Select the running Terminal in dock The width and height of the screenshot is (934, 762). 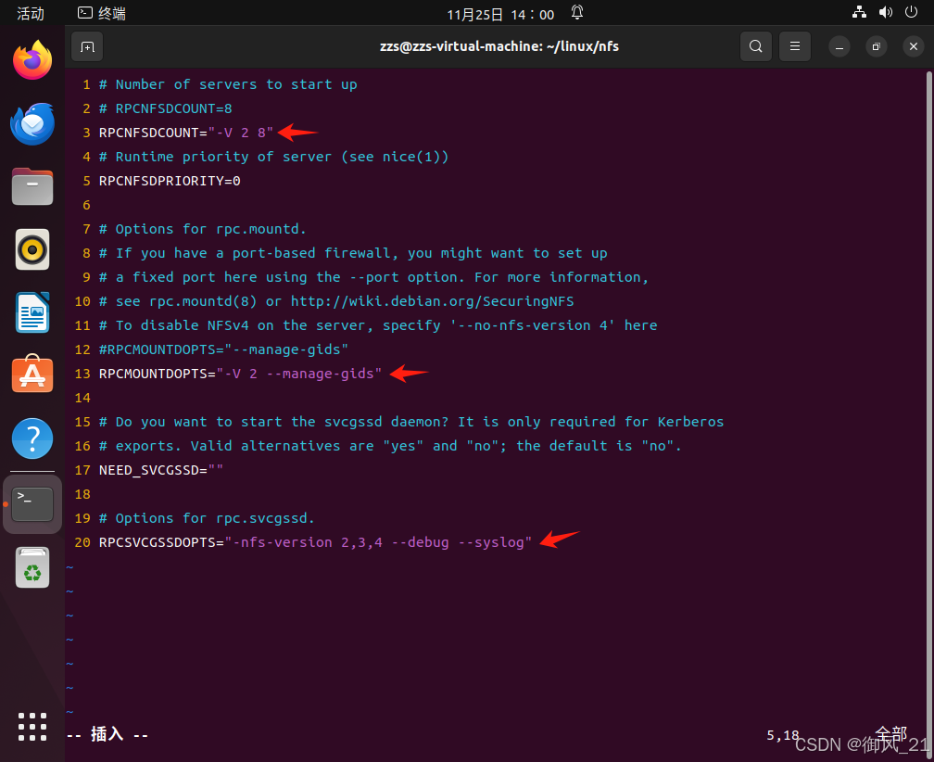coord(32,503)
